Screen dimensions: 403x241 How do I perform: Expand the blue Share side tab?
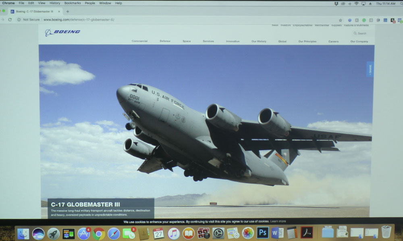click(370, 69)
